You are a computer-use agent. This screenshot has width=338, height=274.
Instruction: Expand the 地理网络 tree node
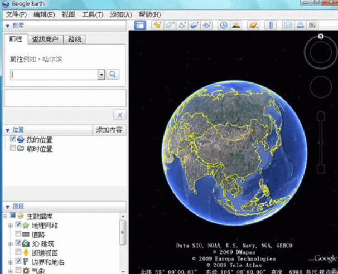(10, 226)
